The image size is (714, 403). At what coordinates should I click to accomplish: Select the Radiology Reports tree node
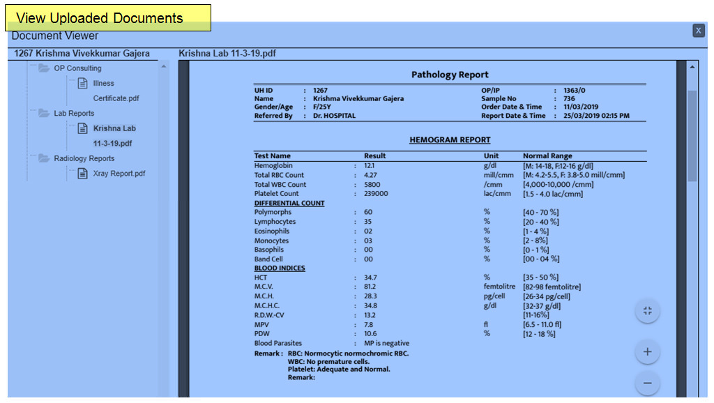(84, 158)
